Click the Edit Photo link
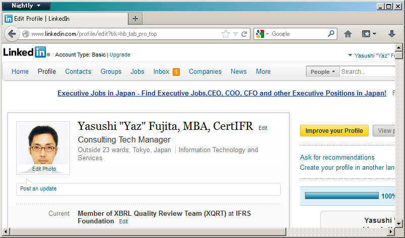This screenshot has width=405, height=238. click(x=44, y=169)
